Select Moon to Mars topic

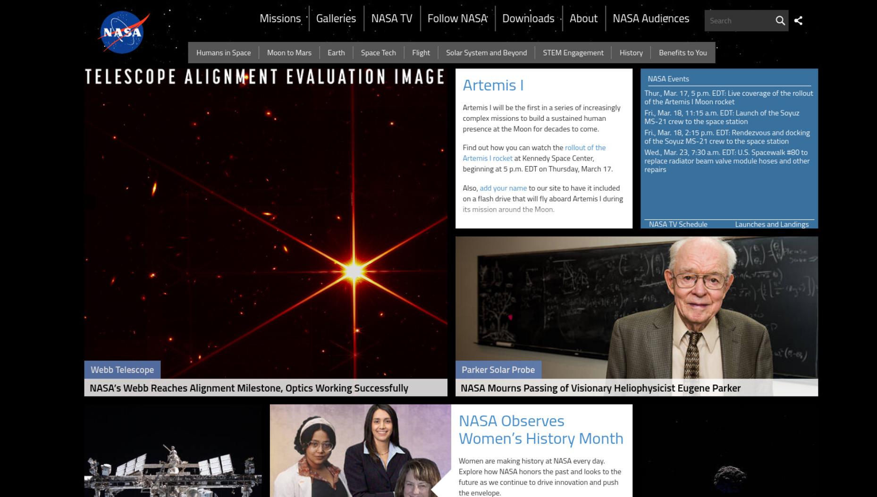click(x=289, y=53)
